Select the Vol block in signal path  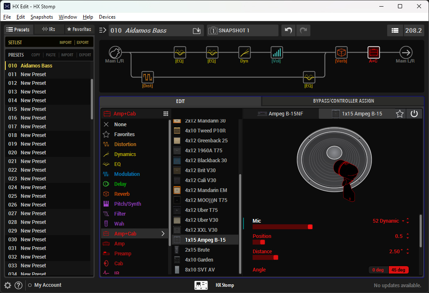tap(277, 53)
